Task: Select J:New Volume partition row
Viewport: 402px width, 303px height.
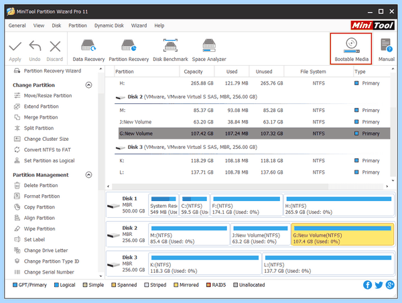Action: click(255, 122)
